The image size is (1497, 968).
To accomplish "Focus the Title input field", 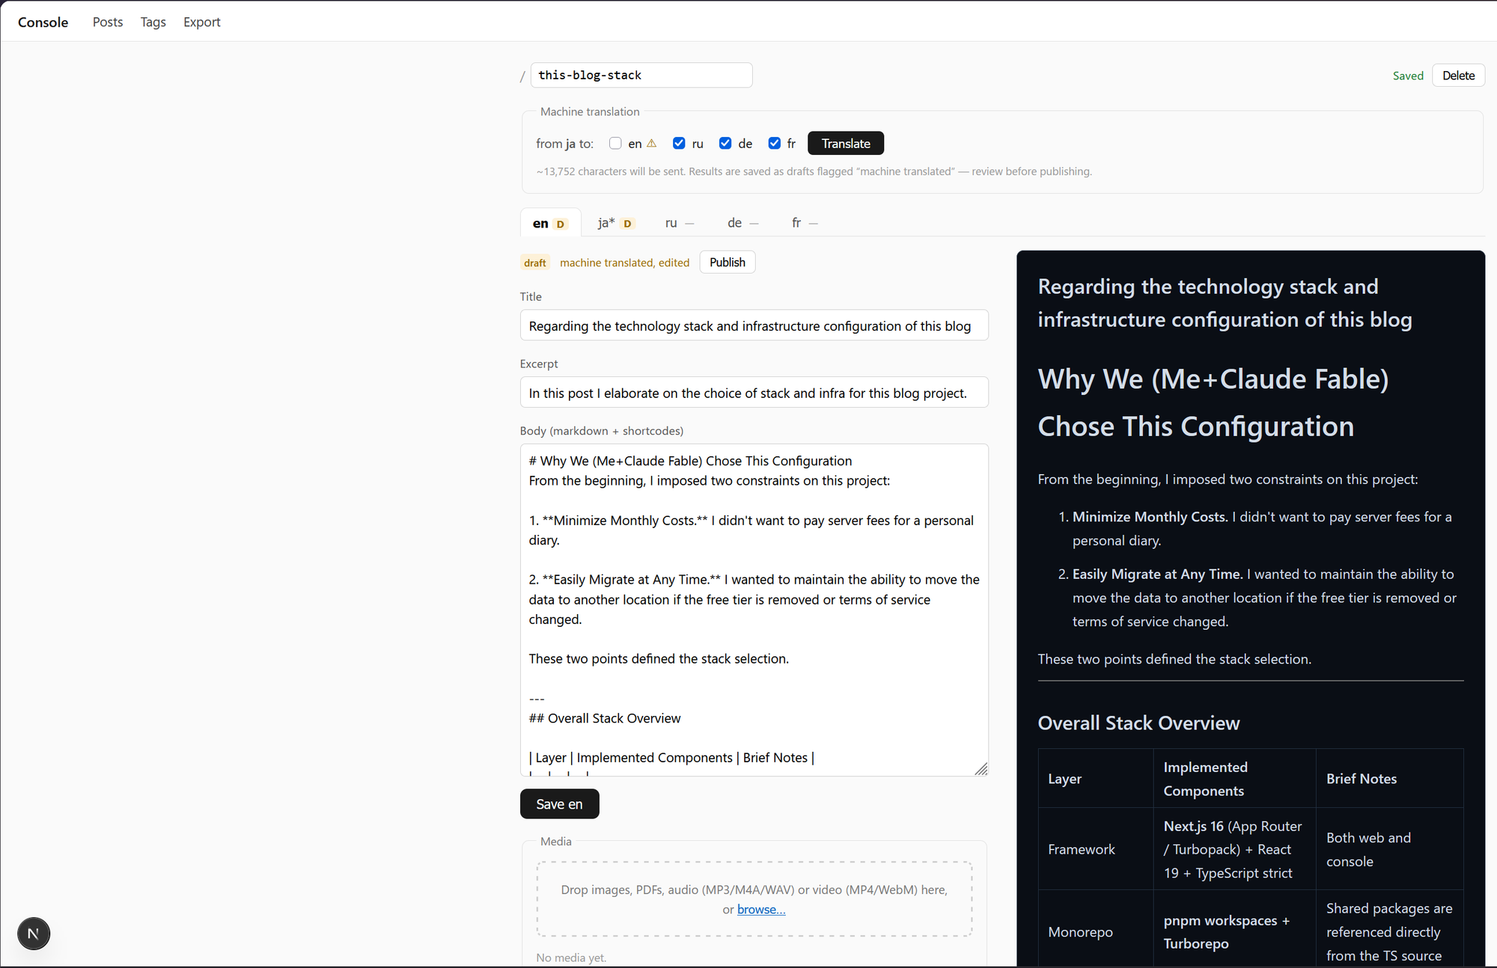I will tap(754, 325).
